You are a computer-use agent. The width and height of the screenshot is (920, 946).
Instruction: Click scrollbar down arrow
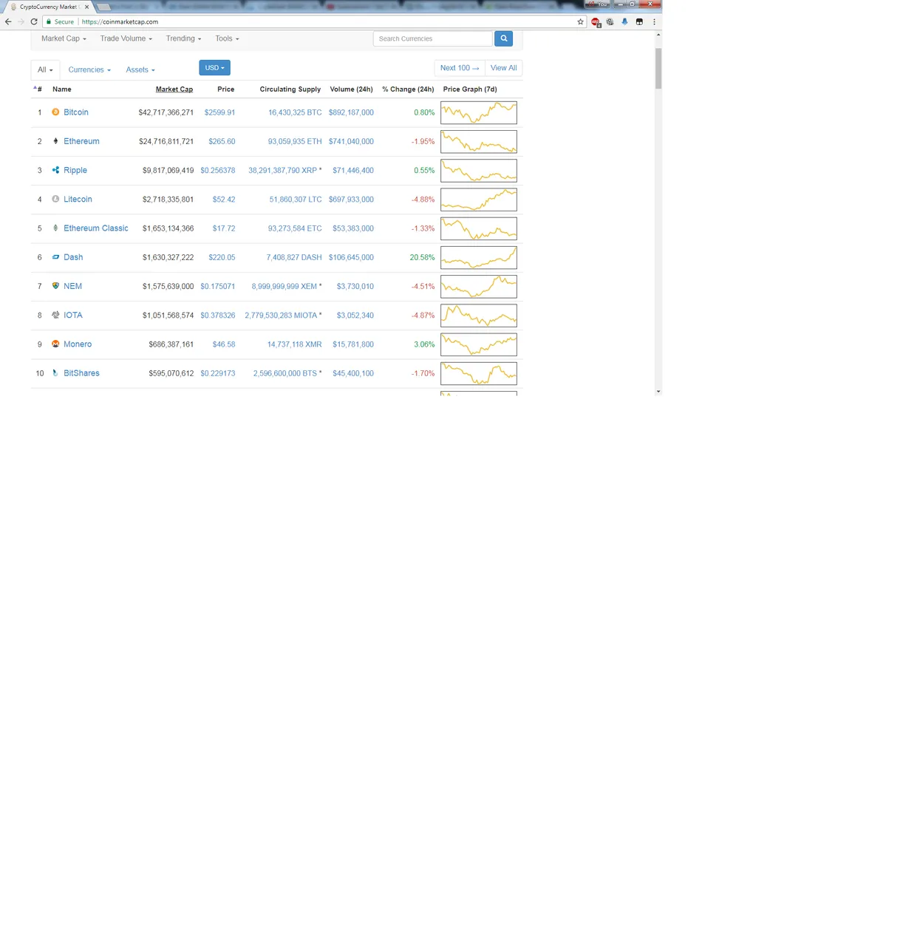(658, 391)
